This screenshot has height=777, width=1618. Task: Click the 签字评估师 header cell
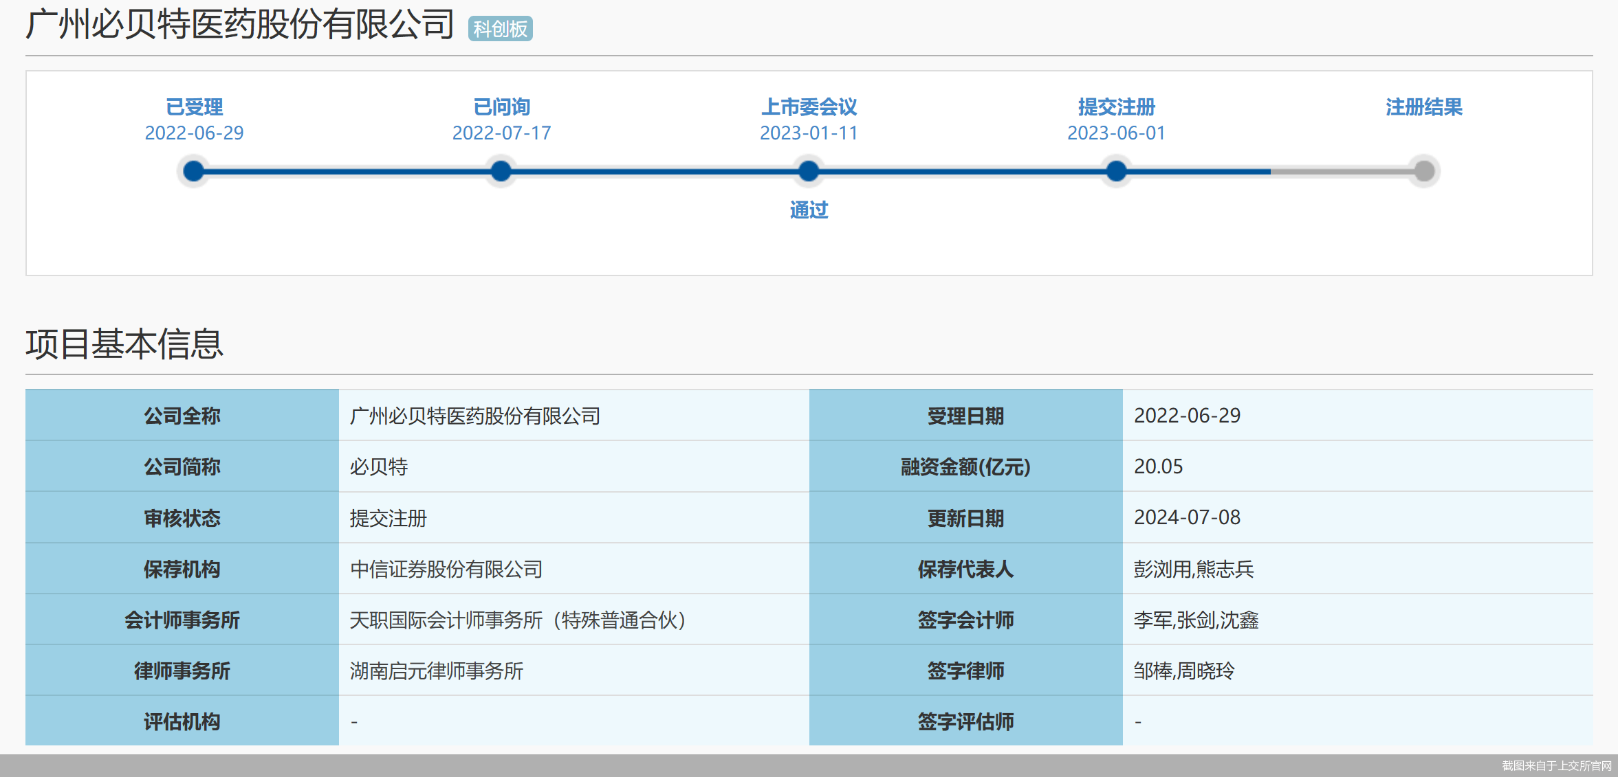966,721
